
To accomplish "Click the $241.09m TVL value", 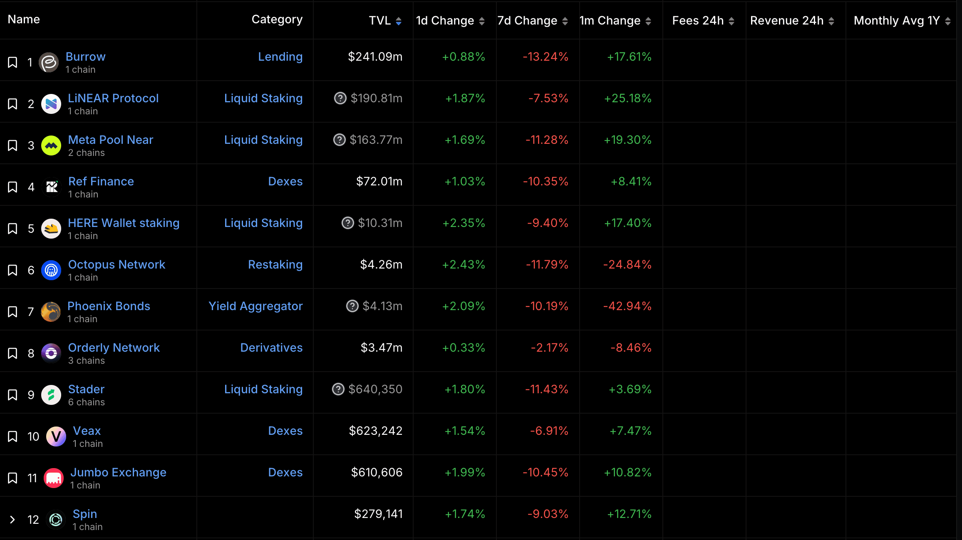I will pyautogui.click(x=375, y=57).
